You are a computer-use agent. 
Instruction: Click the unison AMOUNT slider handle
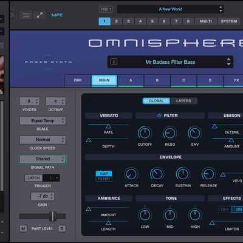[x=231, y=140]
